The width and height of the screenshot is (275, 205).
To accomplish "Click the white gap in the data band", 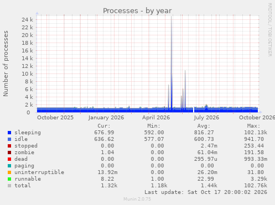I will click(x=194, y=110).
